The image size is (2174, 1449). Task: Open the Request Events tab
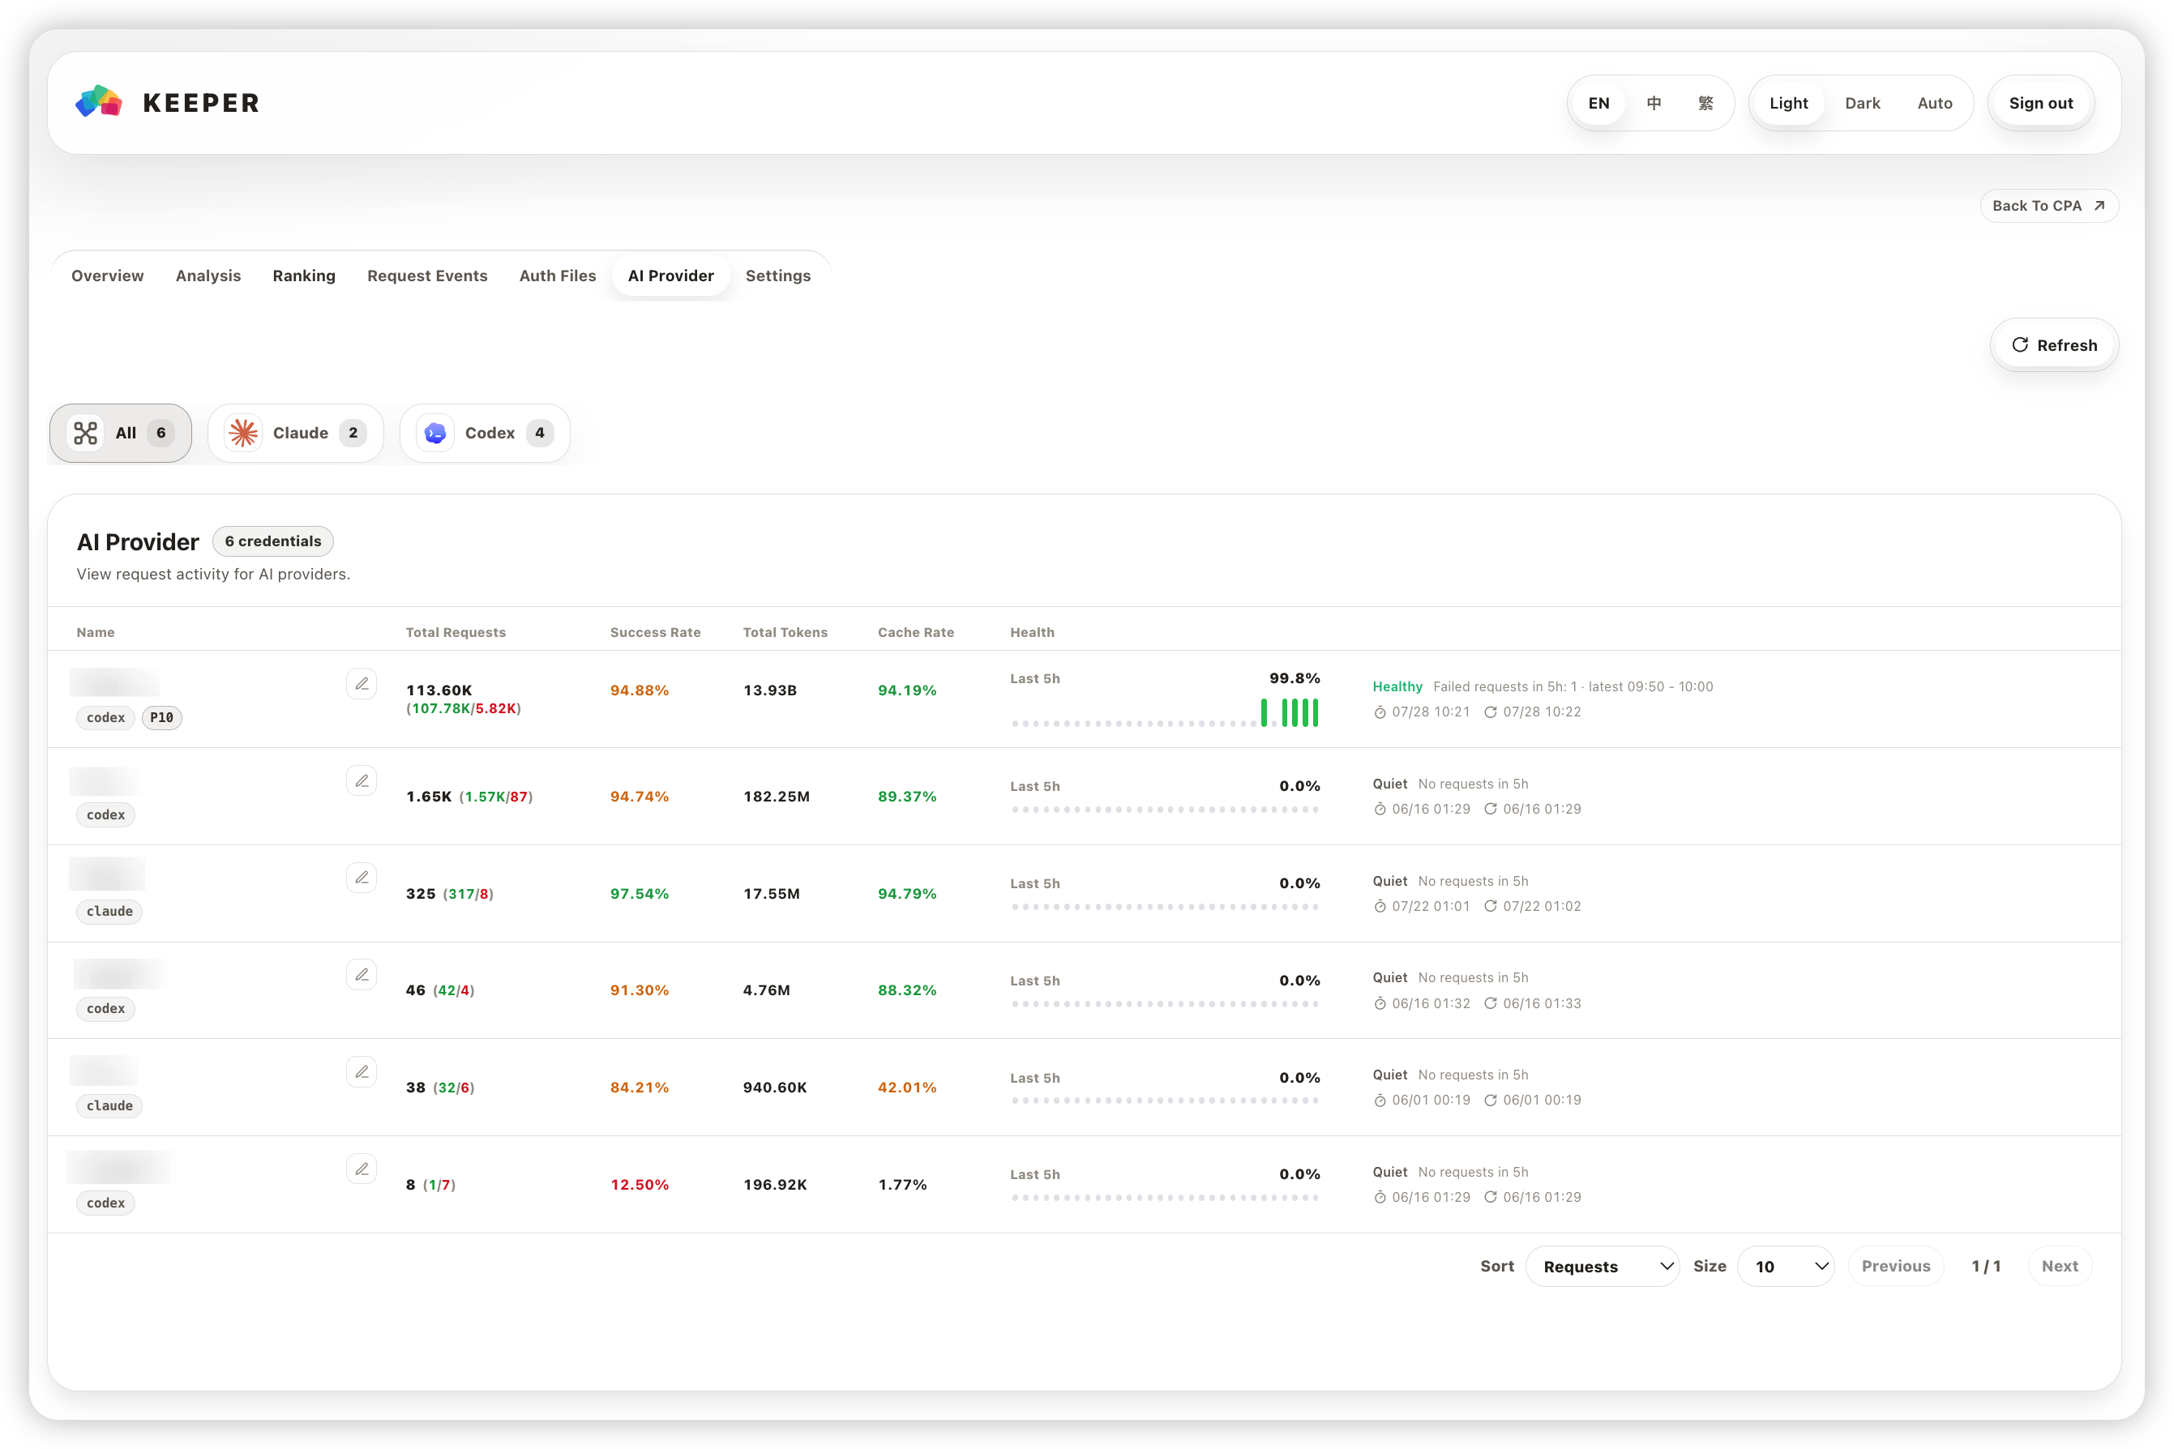427,276
